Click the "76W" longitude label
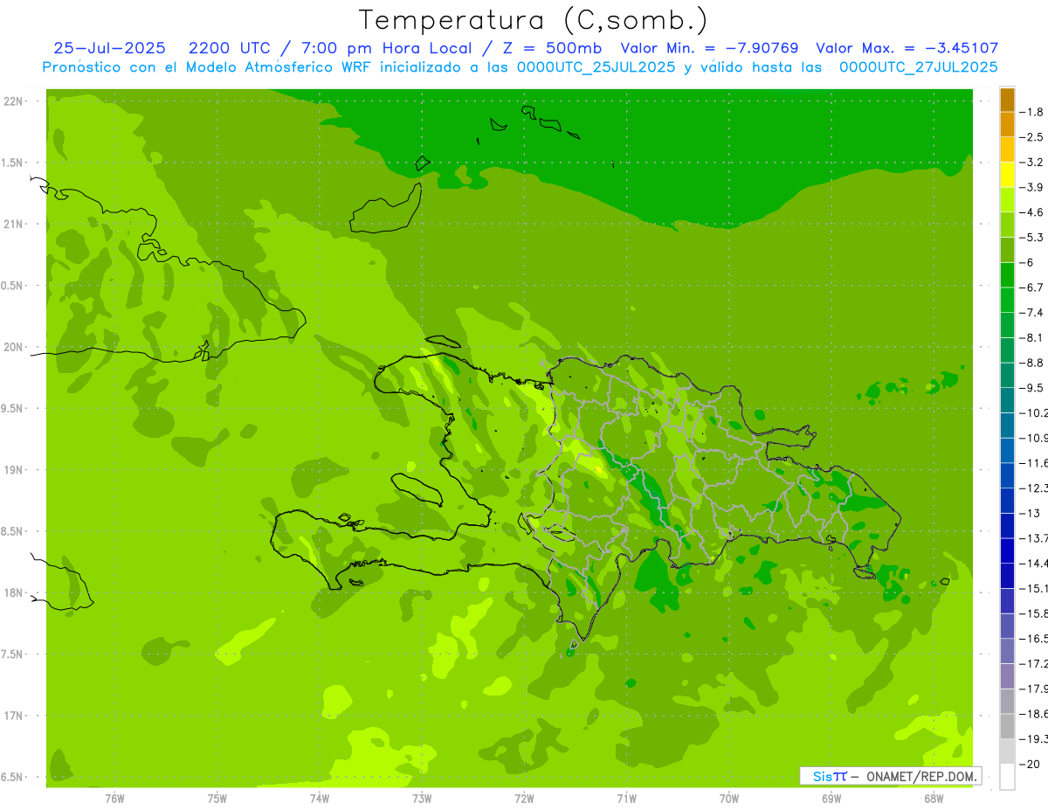Image resolution: width=1048 pixels, height=810 pixels. [x=114, y=798]
